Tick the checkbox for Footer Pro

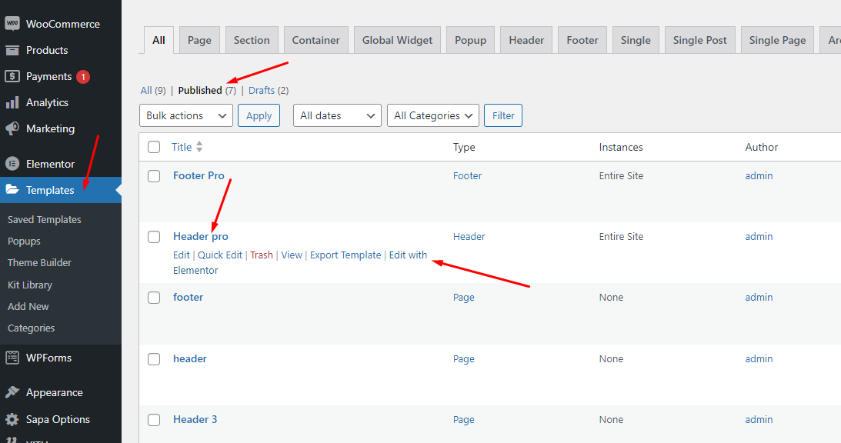tap(154, 176)
